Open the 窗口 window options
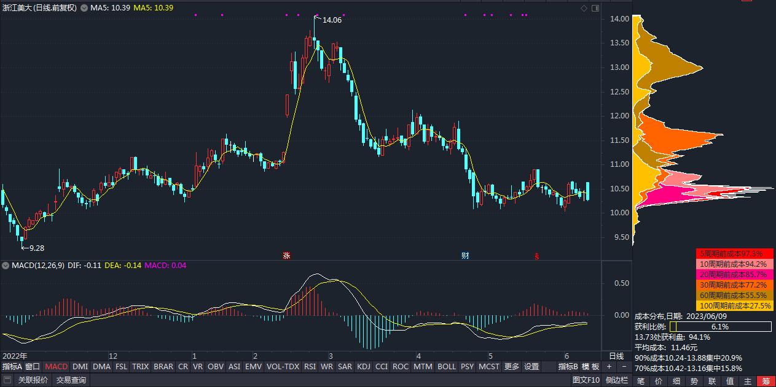Viewport: 776px width, 387px height. tap(33, 366)
